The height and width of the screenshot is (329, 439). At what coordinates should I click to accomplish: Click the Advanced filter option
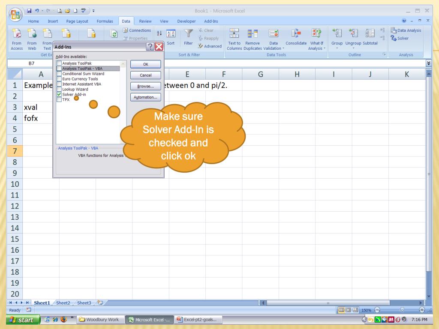pyautogui.click(x=210, y=46)
